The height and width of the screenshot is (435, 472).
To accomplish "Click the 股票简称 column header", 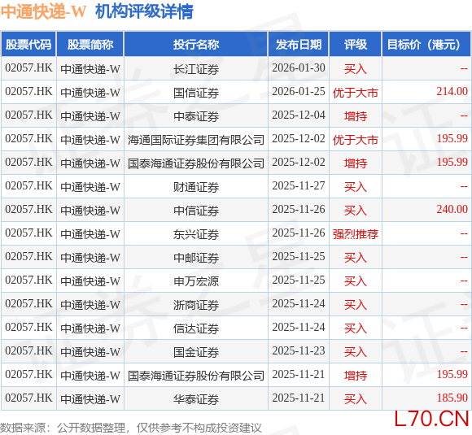I will (x=90, y=45).
